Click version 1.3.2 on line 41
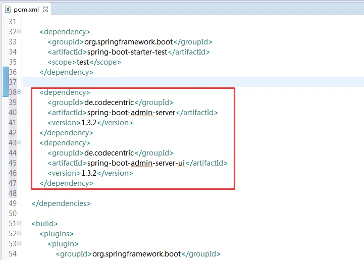364x260 pixels. [x=89, y=123]
